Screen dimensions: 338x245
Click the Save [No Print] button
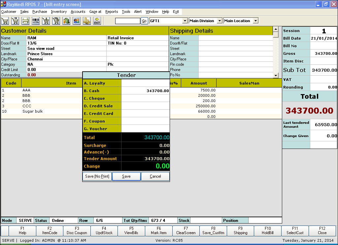tap(97, 176)
